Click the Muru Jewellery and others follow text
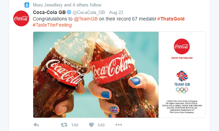Screen dimensions: 219x131 pyautogui.click(x=67, y=5)
